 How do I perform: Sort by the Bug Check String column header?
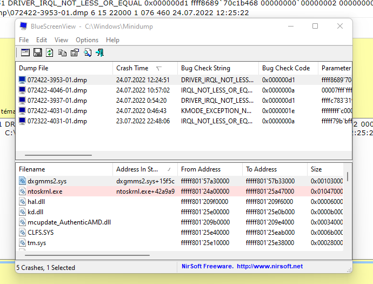click(x=218, y=68)
